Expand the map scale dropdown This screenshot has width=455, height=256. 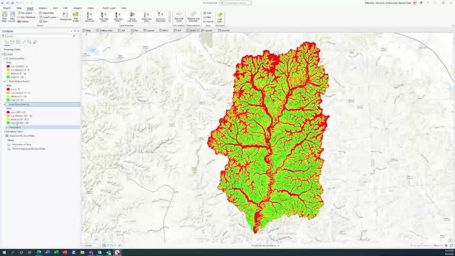tap(98, 245)
